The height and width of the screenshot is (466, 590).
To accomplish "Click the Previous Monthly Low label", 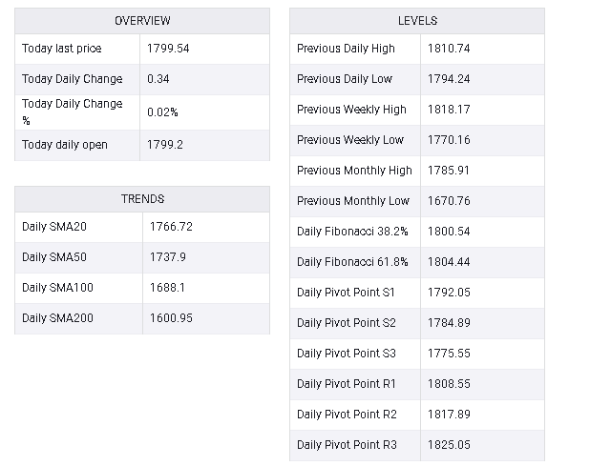I will click(352, 201).
